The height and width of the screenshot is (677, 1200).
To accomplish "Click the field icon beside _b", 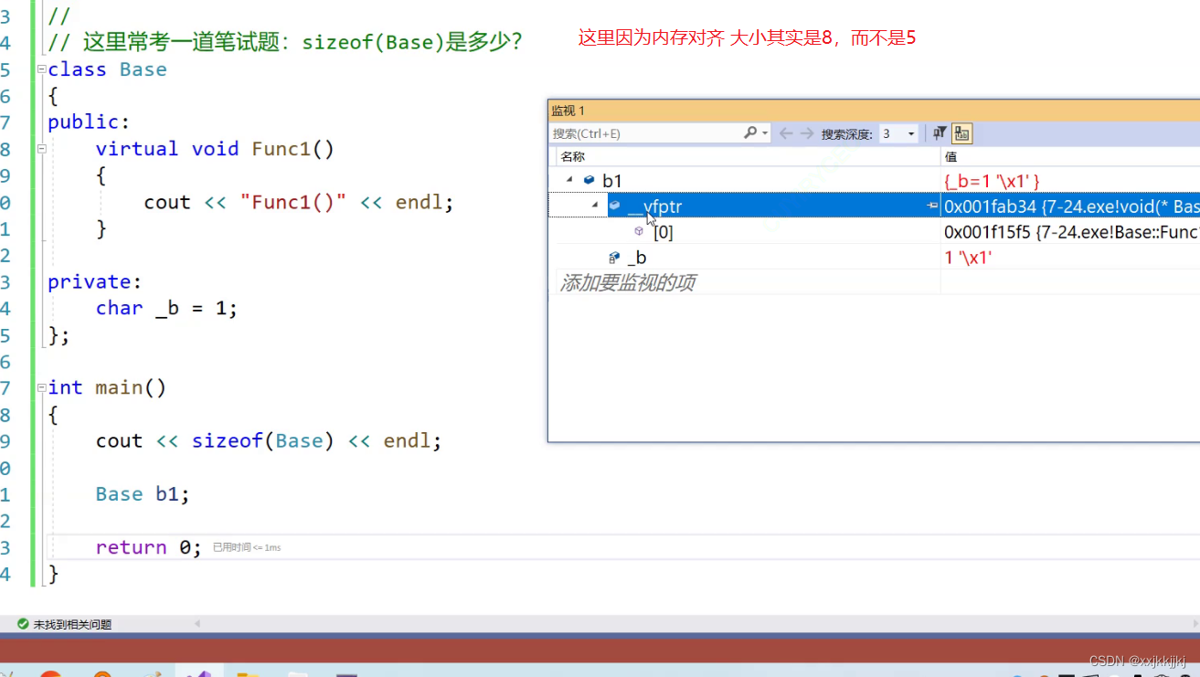I will pos(614,258).
